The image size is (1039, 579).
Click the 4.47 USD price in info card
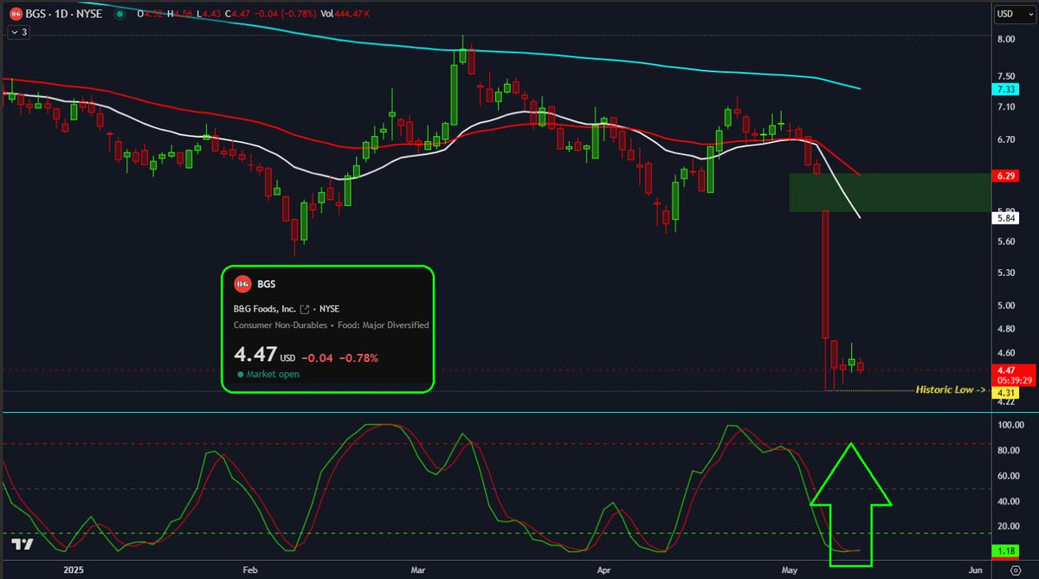point(265,356)
